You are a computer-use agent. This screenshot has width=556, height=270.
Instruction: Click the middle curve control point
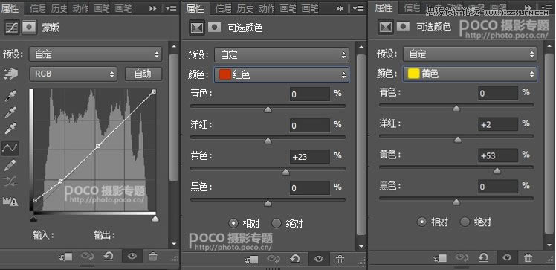(x=98, y=146)
